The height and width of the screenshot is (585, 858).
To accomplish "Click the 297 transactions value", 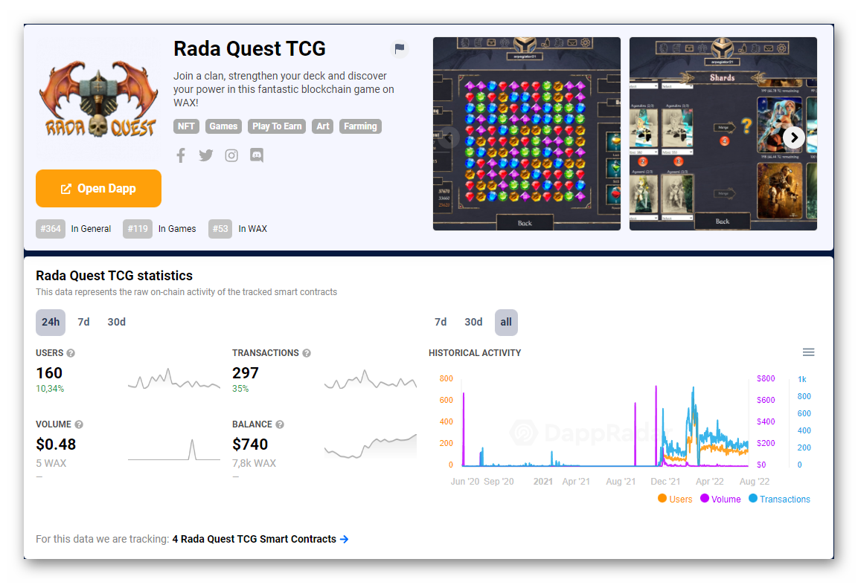I will point(245,373).
